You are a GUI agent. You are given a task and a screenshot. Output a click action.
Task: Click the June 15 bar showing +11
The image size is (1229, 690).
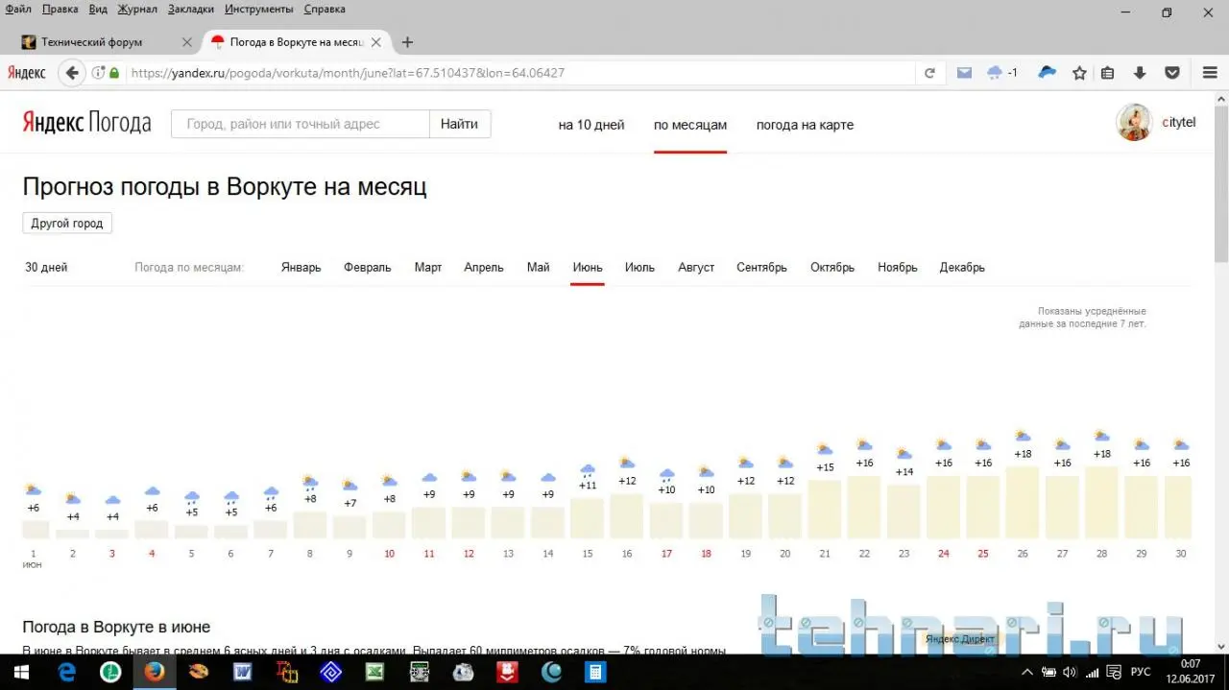[587, 518]
